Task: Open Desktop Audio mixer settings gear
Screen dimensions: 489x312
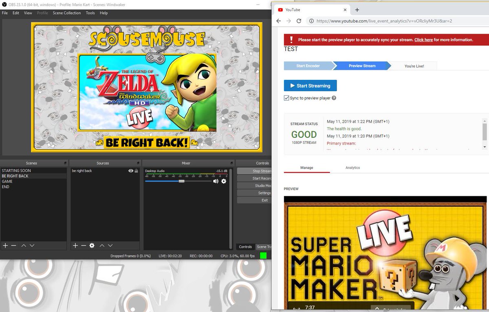Action: click(224, 181)
